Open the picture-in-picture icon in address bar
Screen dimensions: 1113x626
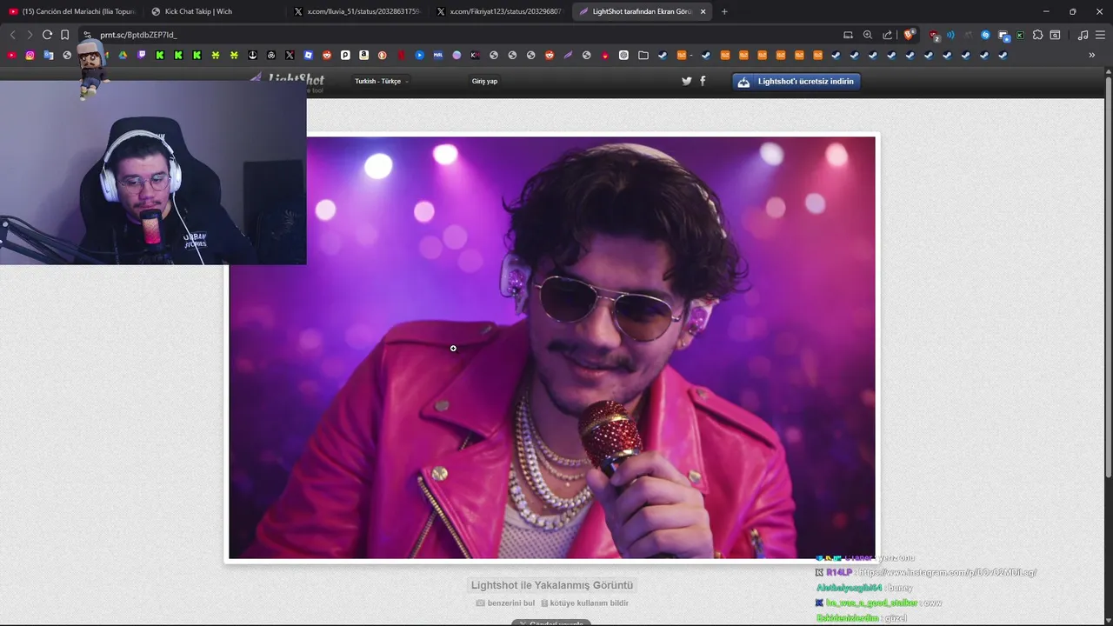click(848, 35)
